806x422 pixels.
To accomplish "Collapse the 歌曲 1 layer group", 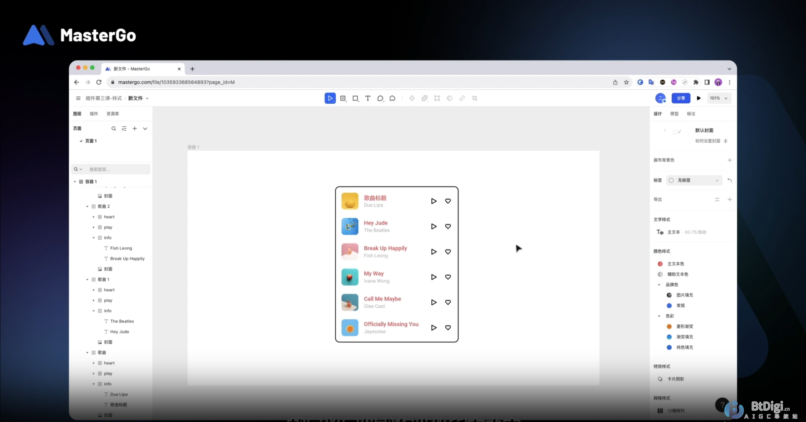I will tap(87, 280).
